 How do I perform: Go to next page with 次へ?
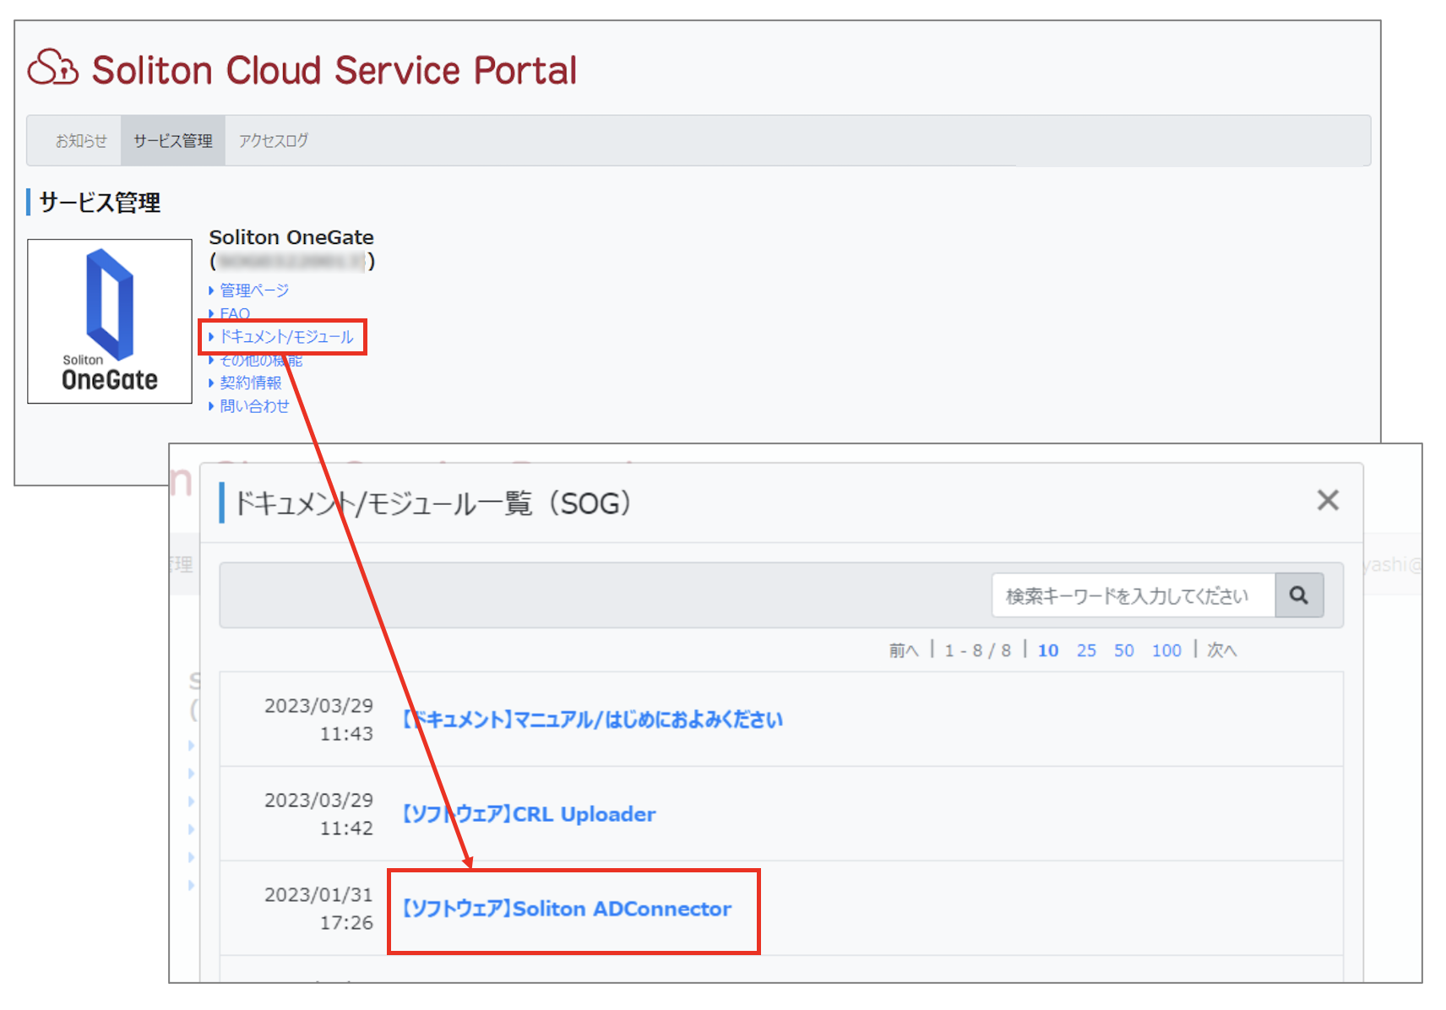(1221, 650)
